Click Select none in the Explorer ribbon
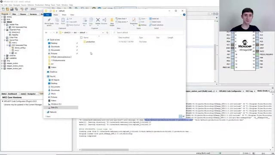The image size is (275, 155). [x=155, y=22]
